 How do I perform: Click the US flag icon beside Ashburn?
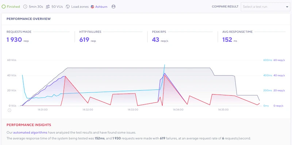(x=92, y=7)
